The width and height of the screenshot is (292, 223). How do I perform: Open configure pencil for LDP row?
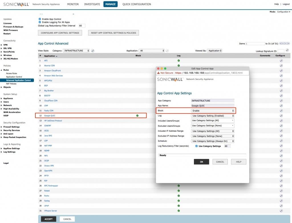tap(281, 141)
